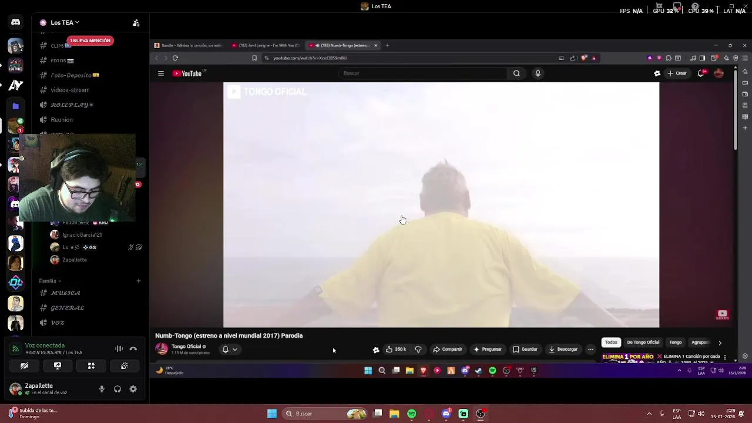This screenshot has width=752, height=423.
Task: Select the Todos filter chip
Action: point(611,343)
